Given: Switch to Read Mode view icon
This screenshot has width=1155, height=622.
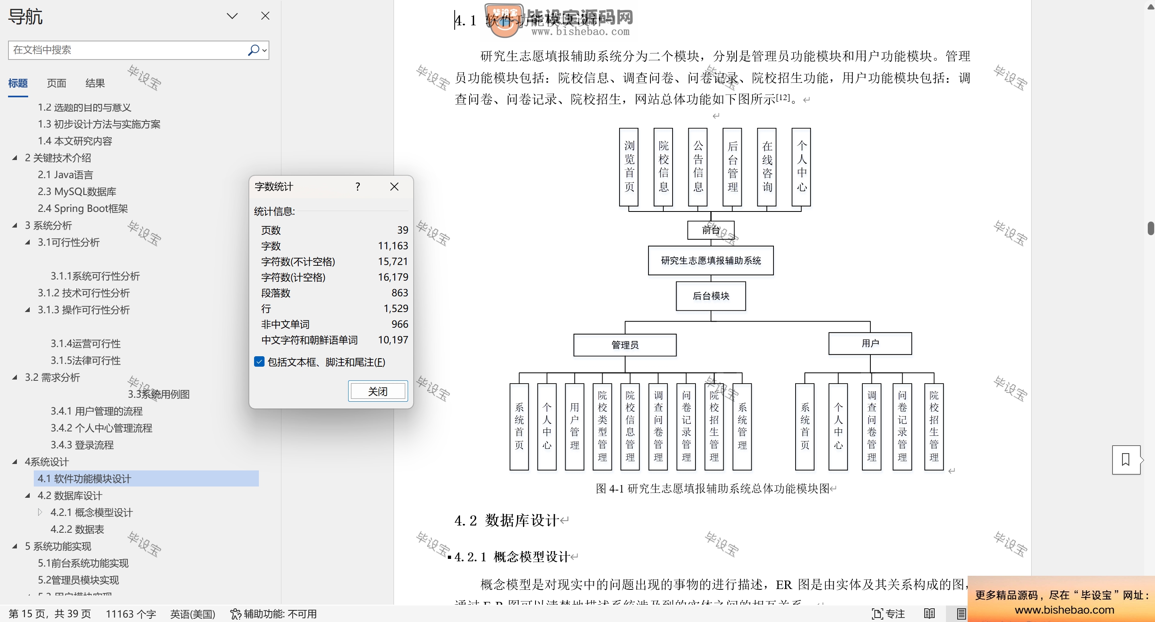Looking at the screenshot, I should (x=929, y=614).
